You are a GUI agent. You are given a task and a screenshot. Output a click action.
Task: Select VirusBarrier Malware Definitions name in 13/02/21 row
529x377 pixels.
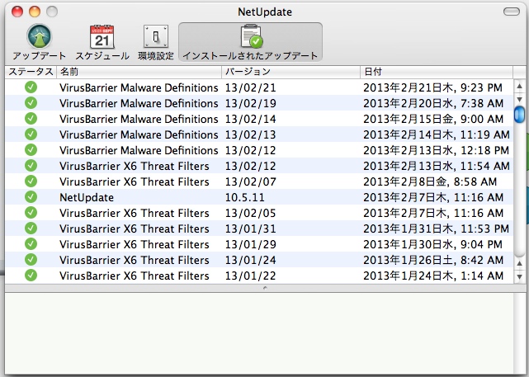[139, 87]
